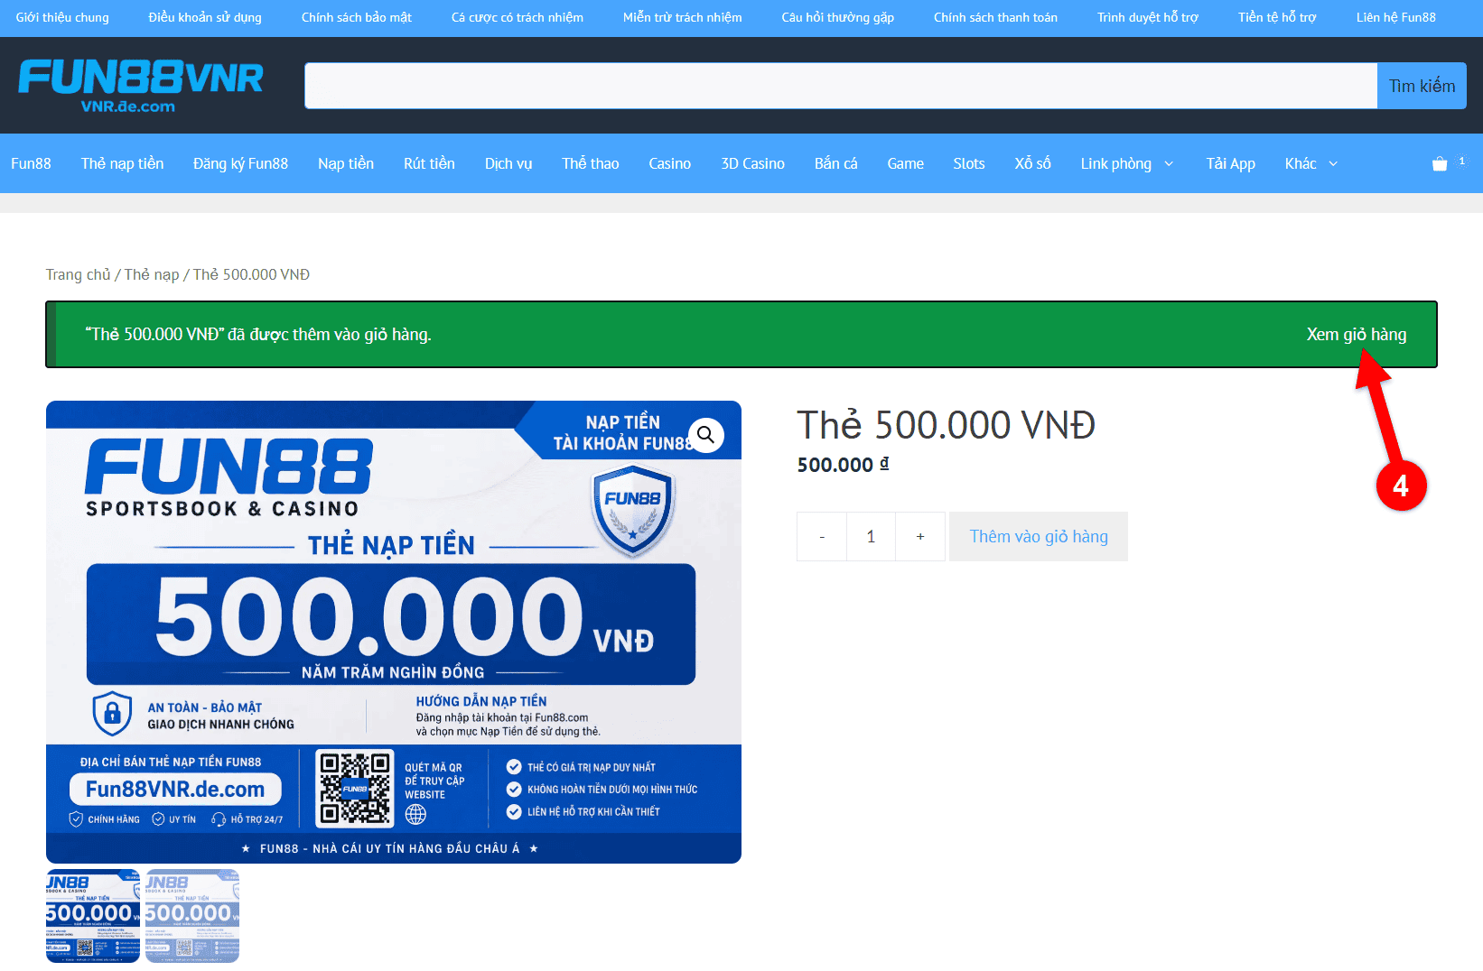Screen dimensions: 1483x971
Task: Open Cá cược có trách nhiệm link
Action: (x=518, y=17)
